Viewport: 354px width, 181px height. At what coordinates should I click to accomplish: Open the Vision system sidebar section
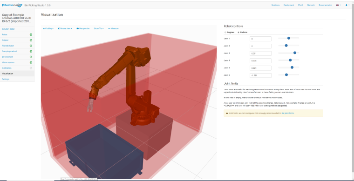point(17,62)
